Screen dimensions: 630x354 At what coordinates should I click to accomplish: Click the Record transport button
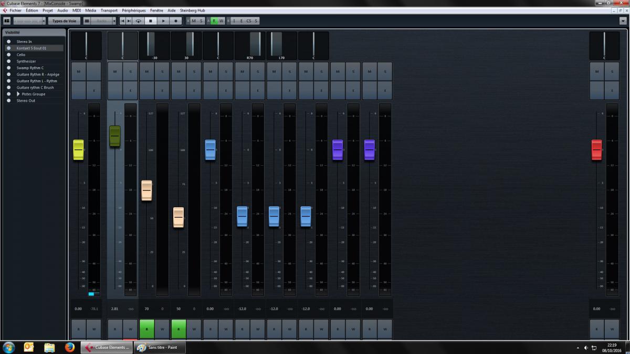click(x=176, y=21)
